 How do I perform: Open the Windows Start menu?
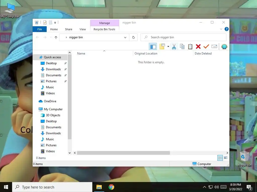(6, 187)
